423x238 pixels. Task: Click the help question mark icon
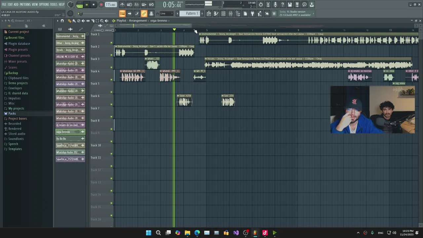click(x=282, y=5)
